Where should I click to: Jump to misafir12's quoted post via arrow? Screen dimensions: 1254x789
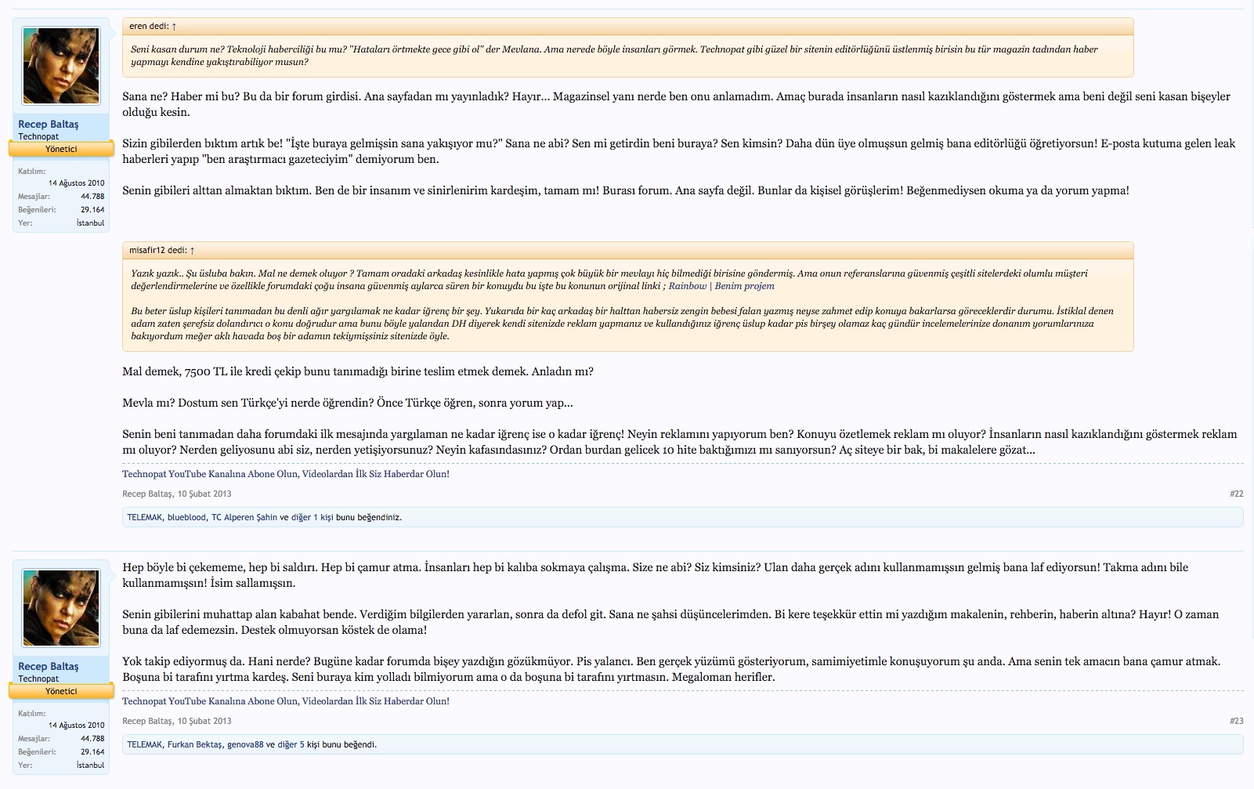(x=192, y=250)
